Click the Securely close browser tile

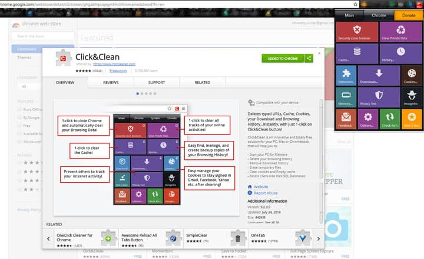357,32
